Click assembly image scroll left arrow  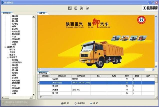(x=39, y=69)
